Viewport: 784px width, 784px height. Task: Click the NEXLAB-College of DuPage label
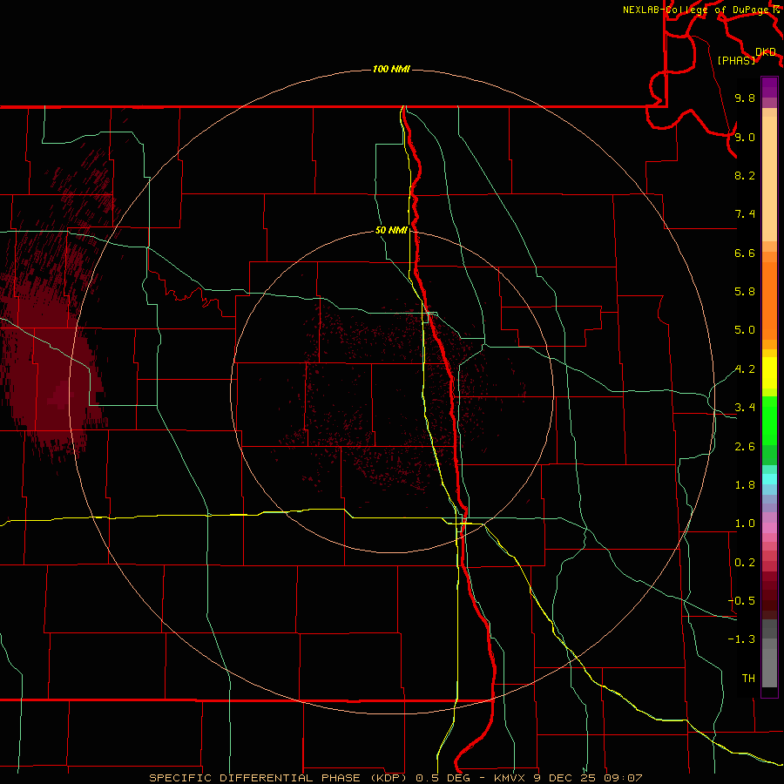(698, 10)
